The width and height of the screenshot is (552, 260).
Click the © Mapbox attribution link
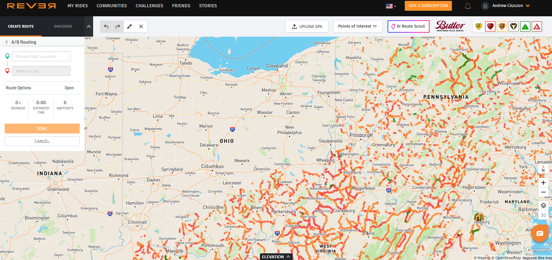482,258
